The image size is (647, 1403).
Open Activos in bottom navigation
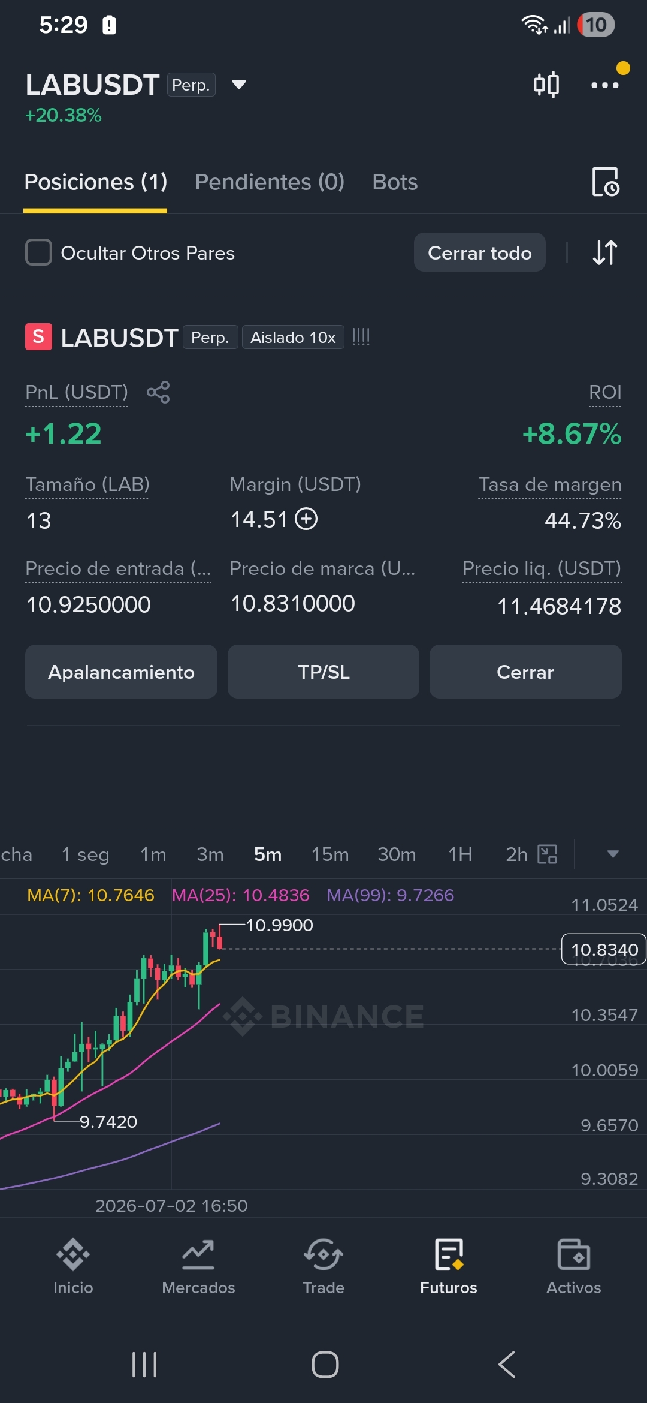pos(574,1267)
